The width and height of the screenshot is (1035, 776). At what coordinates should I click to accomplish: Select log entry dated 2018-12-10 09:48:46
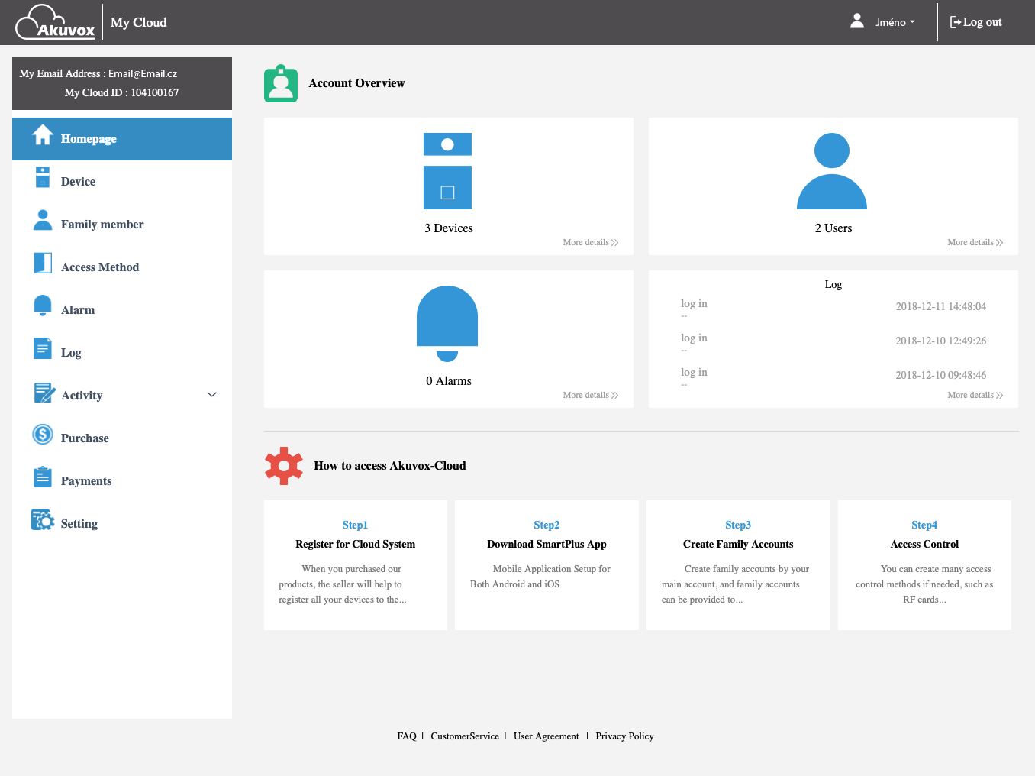coord(833,377)
